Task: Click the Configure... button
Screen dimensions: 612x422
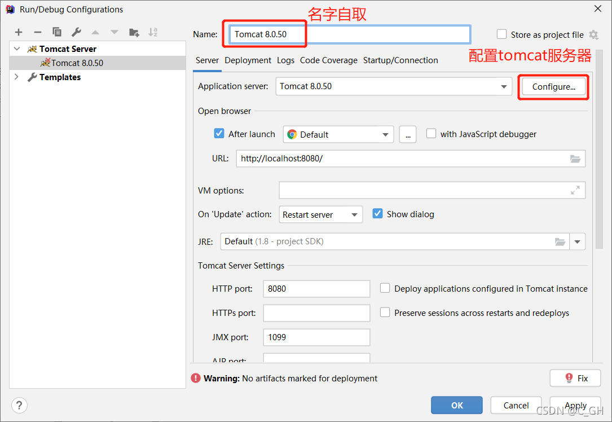Action: [553, 87]
